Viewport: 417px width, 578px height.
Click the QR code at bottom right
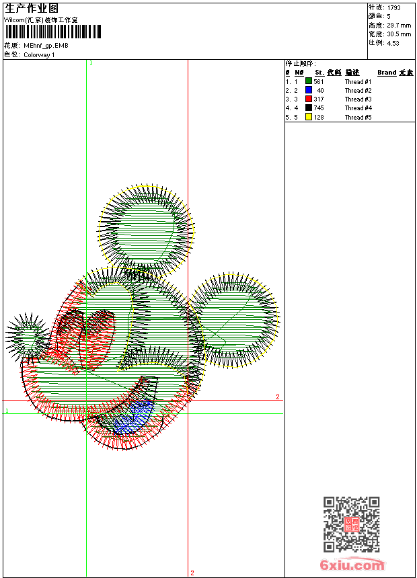[x=352, y=524]
